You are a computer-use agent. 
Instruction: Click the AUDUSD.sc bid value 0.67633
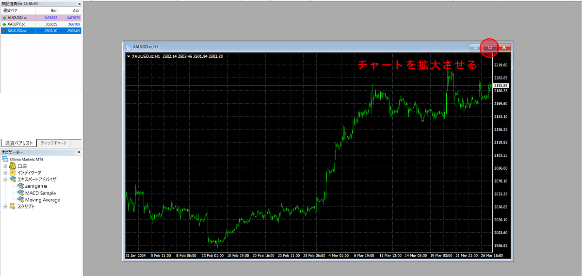tap(50, 17)
